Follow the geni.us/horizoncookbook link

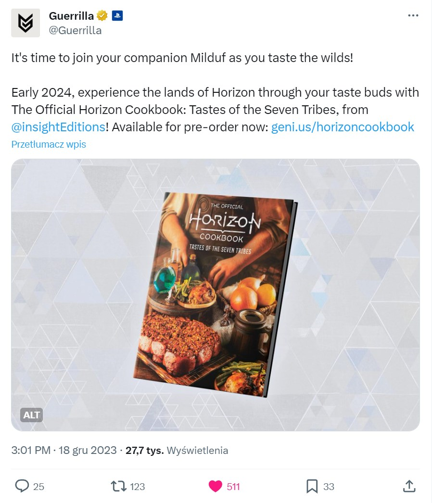click(343, 127)
